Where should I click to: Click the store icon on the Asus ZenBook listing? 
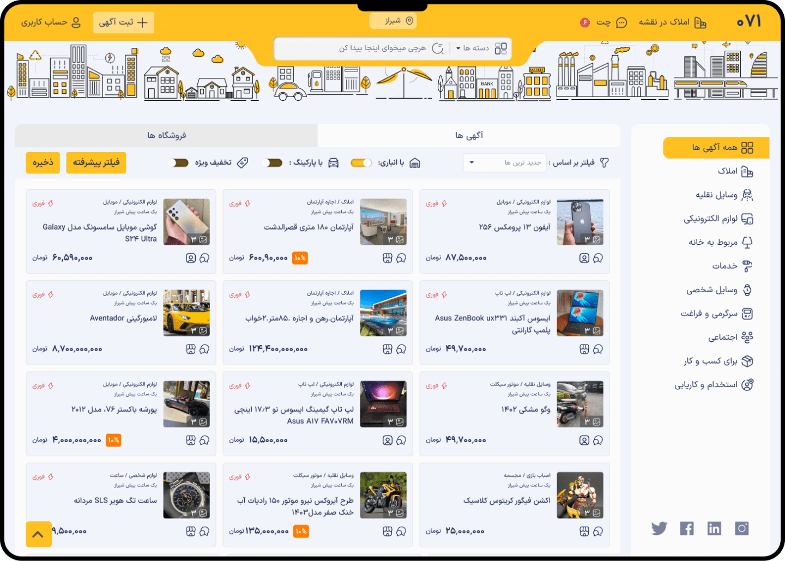[x=584, y=349]
